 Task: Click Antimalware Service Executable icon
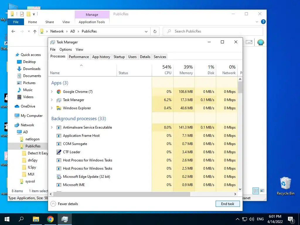(59, 127)
